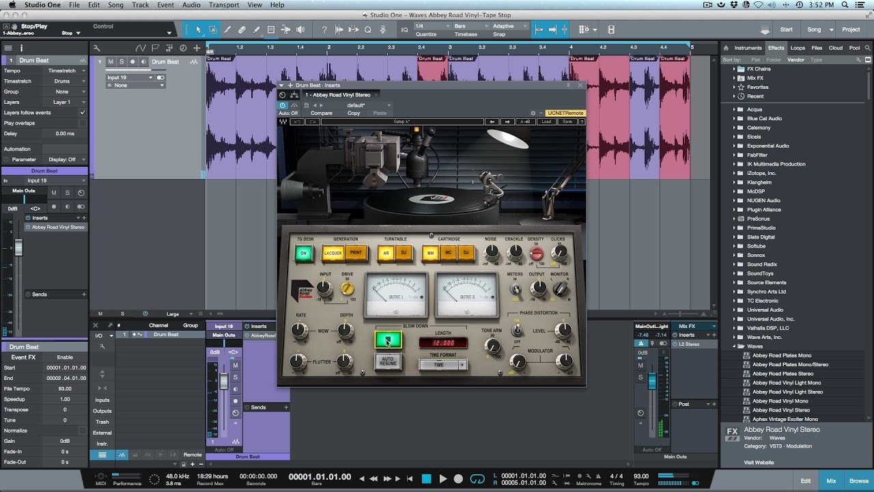Stop playback with the blue stop button

[427, 479]
